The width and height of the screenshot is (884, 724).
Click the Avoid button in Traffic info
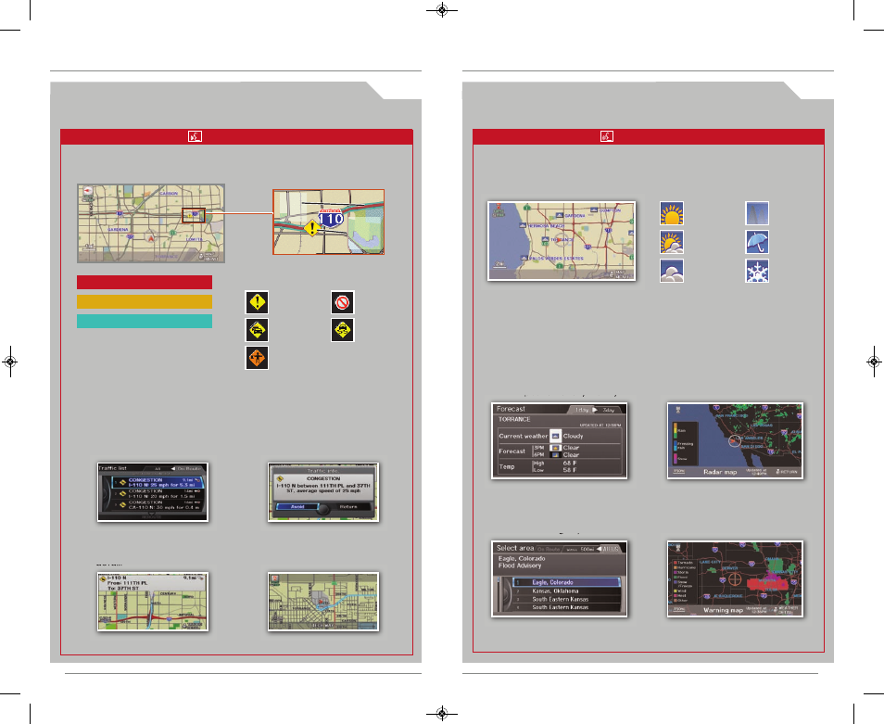pyautogui.click(x=297, y=507)
